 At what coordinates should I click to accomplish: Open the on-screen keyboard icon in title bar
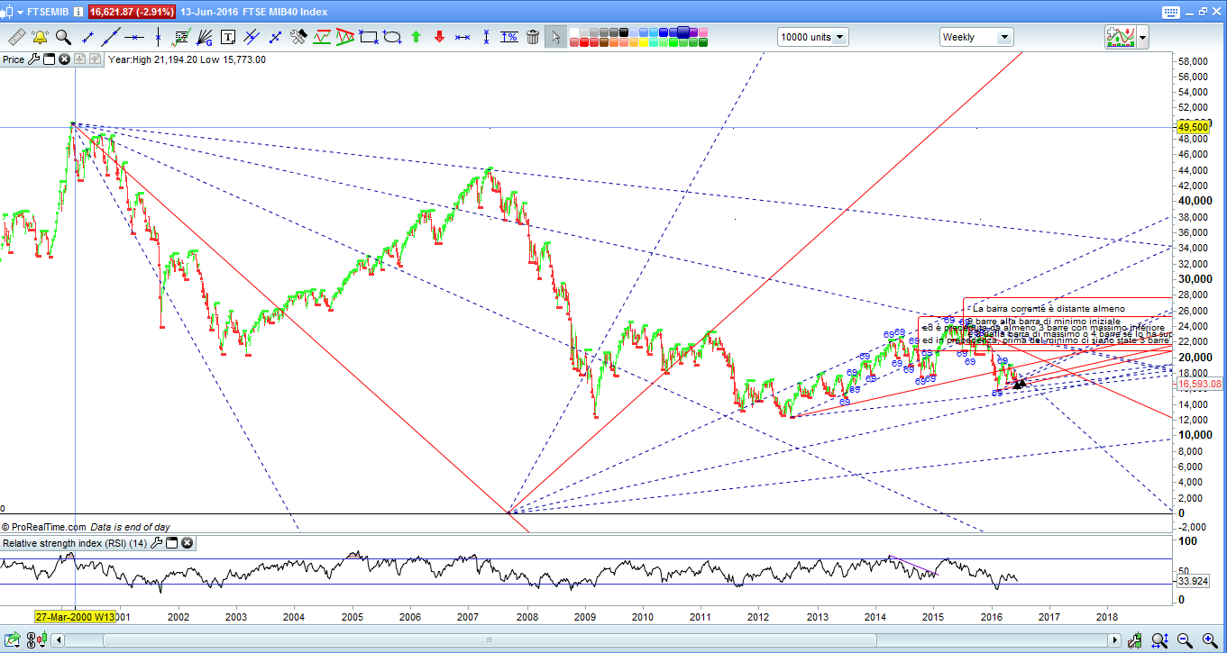1170,12
